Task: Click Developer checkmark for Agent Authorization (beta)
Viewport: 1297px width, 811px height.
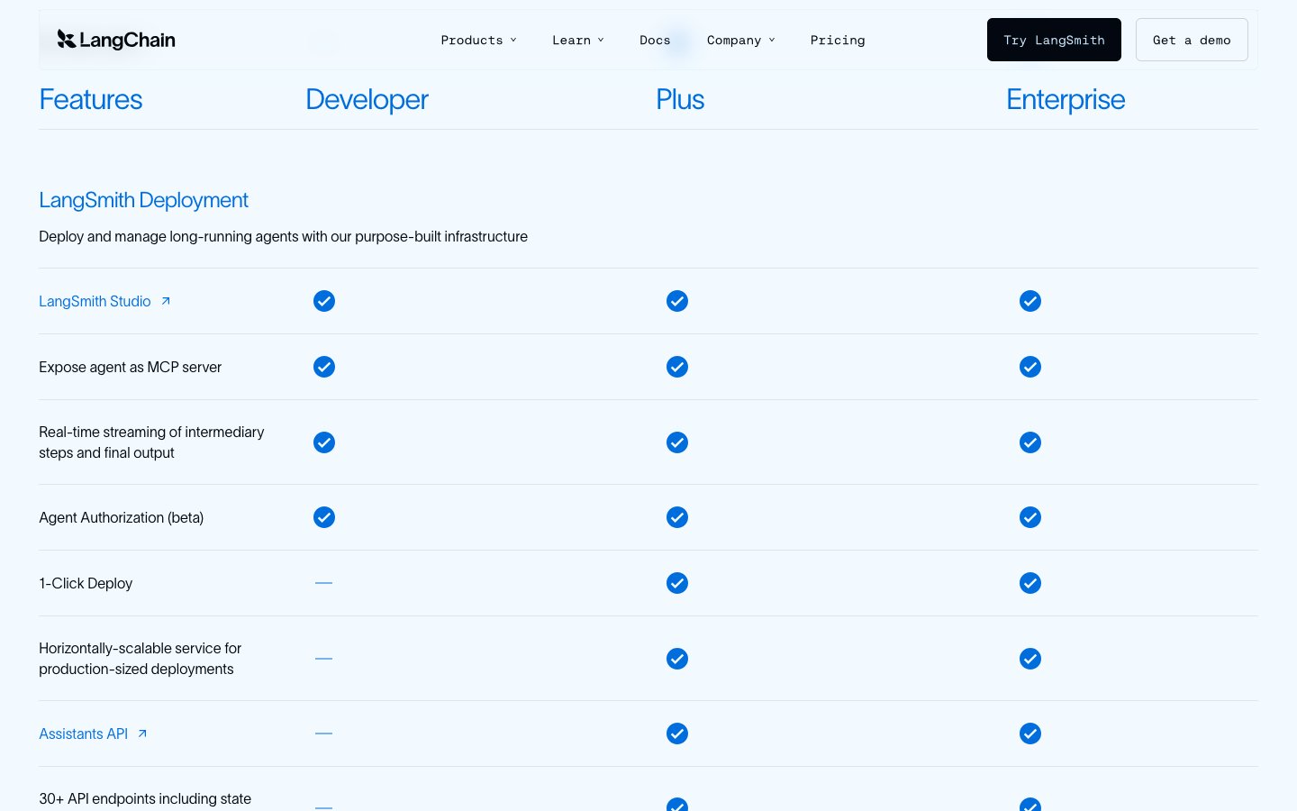Action: tap(324, 517)
